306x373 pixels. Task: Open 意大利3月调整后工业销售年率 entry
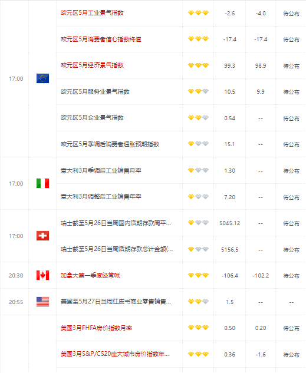coord(101,197)
